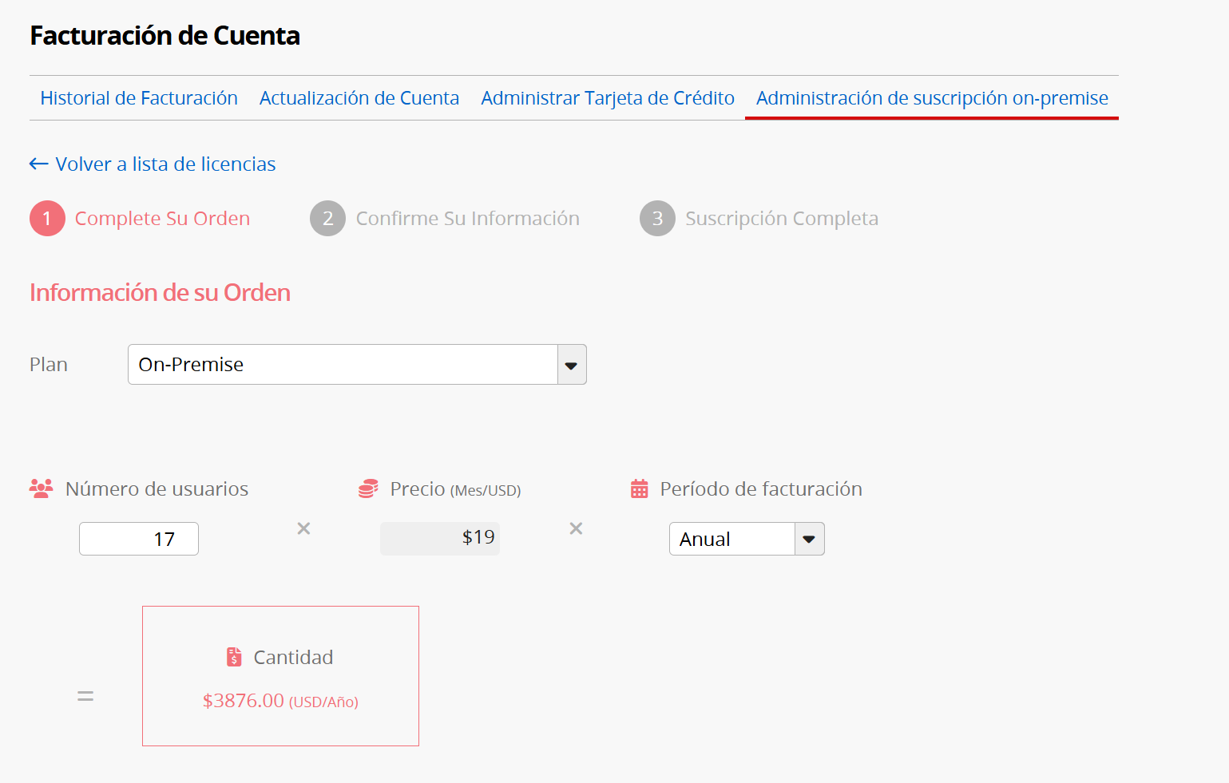
Task: Click the Complete Su Orden step label
Action: (162, 219)
